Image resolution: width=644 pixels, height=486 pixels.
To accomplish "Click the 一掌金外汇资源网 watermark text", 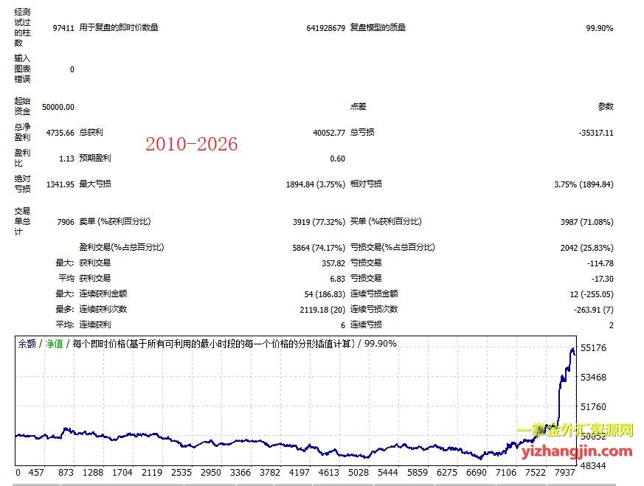I will tap(575, 430).
